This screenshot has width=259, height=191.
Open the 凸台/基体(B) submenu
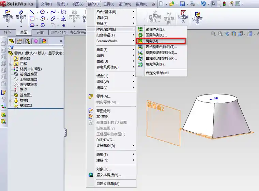click(115, 12)
